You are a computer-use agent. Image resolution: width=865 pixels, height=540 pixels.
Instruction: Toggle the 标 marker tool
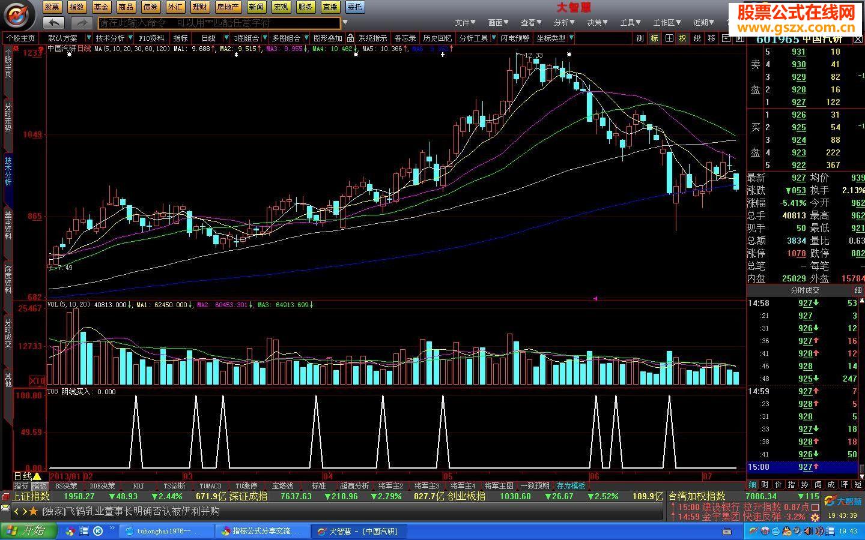pos(654,38)
